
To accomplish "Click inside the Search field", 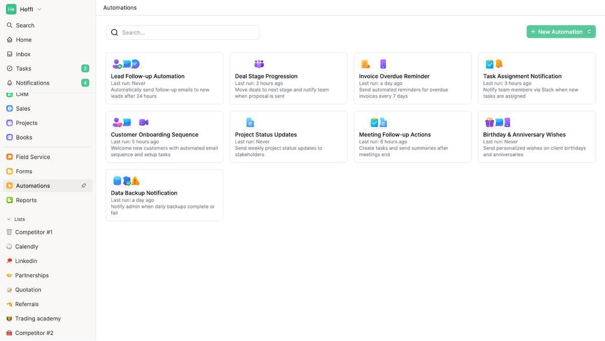I will click(183, 32).
